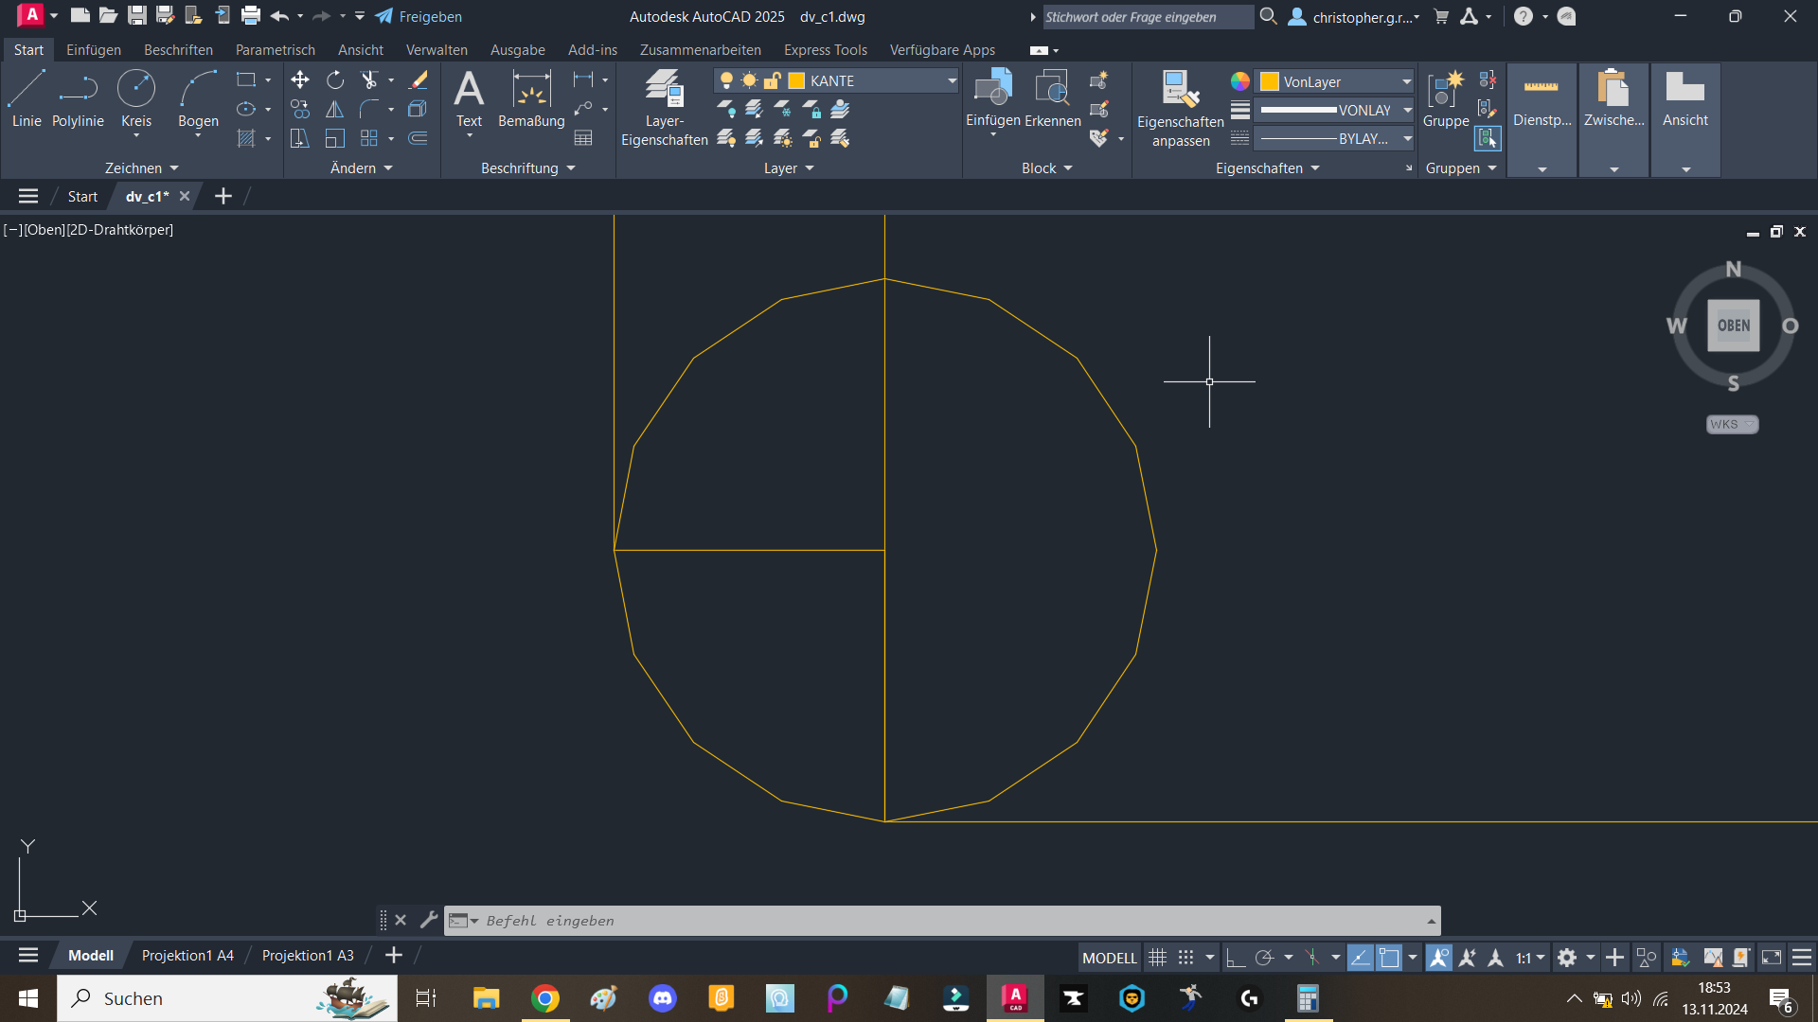Click the Gruppe tool
Screen dimensions: 1818x1022
point(1446,99)
